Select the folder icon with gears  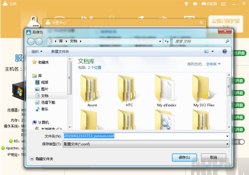click(x=165, y=120)
